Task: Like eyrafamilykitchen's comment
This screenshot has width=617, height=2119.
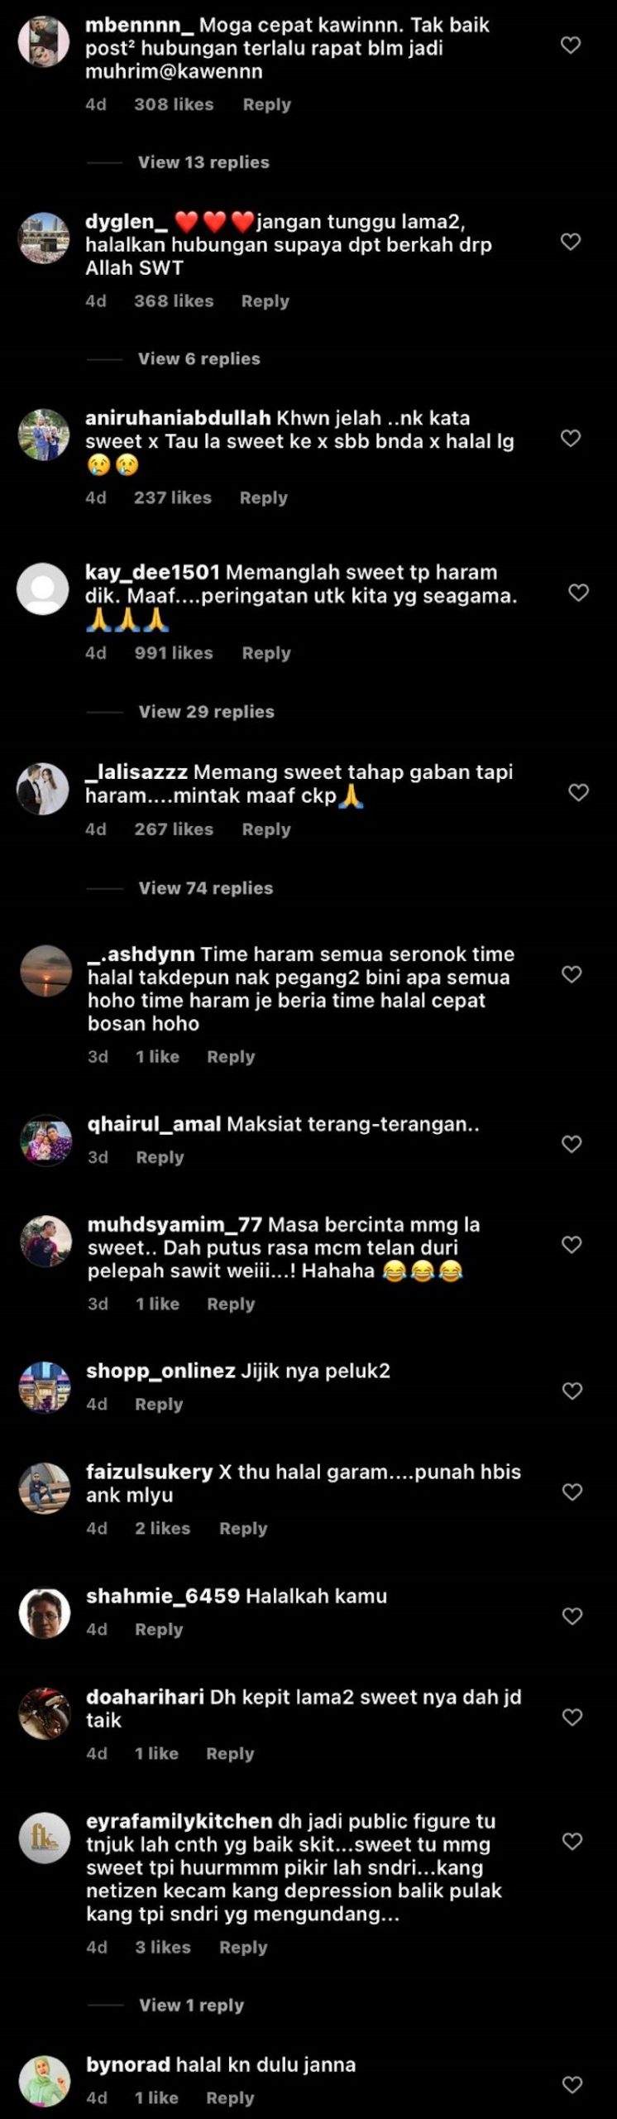Action: [x=572, y=1841]
